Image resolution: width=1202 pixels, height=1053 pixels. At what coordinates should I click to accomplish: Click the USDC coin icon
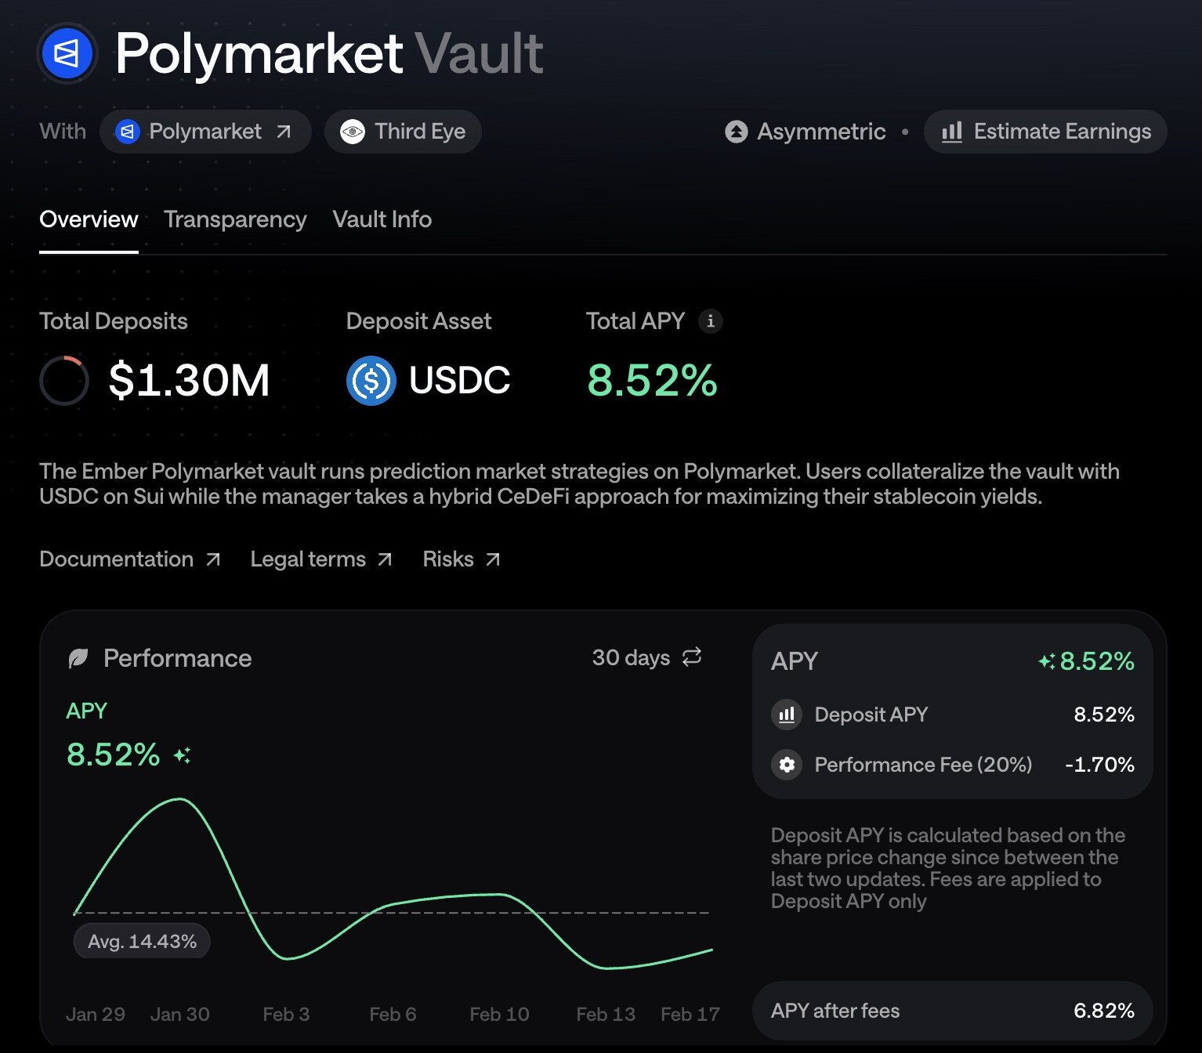pos(371,381)
